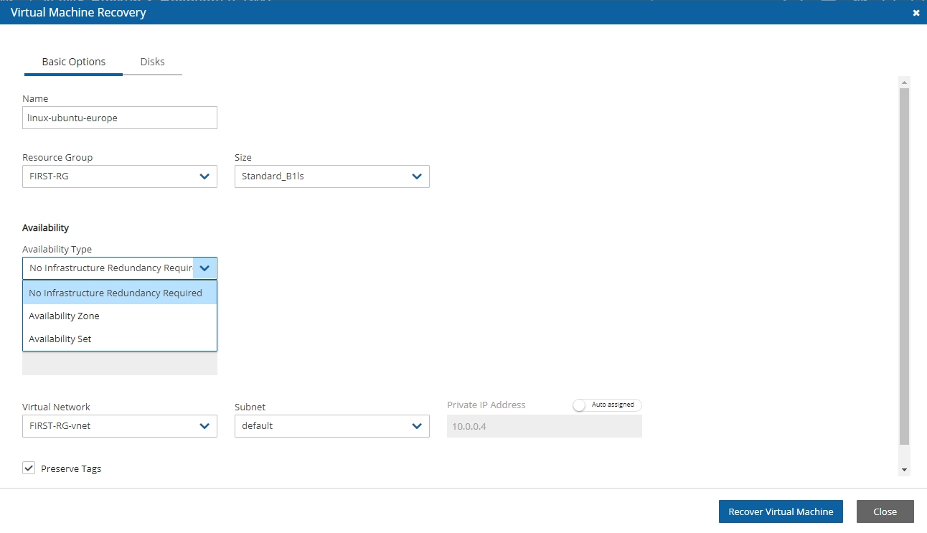Click Recover Virtual Machine button

(781, 511)
